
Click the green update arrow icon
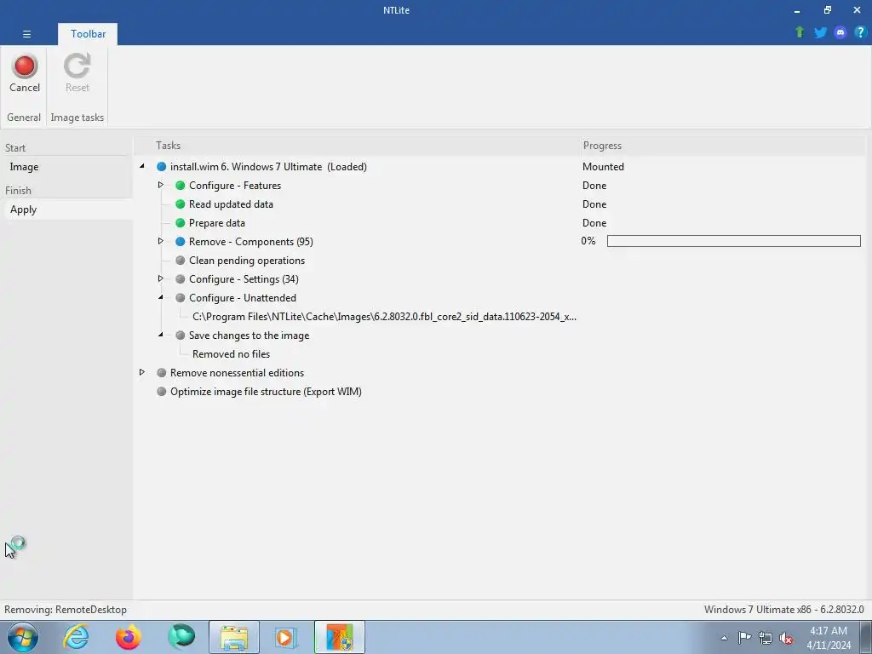(x=800, y=32)
